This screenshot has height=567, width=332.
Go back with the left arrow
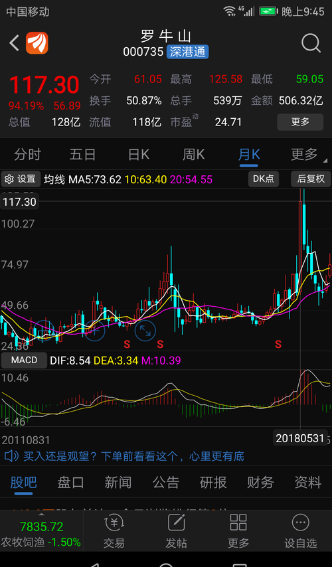click(x=14, y=43)
